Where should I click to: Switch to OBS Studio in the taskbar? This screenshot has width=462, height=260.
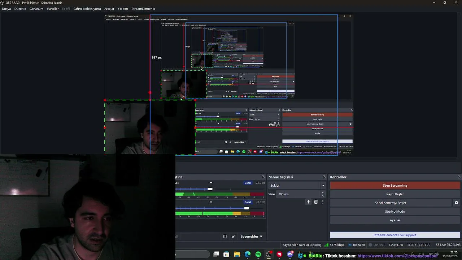click(x=269, y=254)
